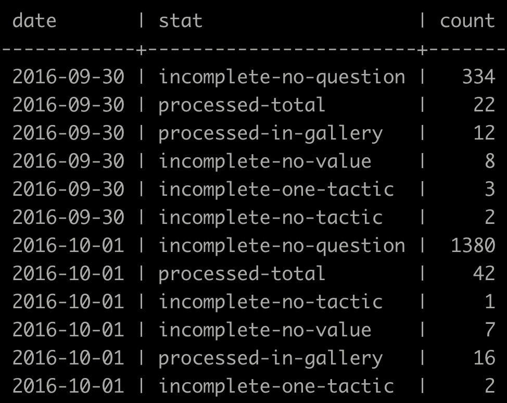Click the 'count' column header
The width and height of the screenshot is (507, 403).
point(467,21)
